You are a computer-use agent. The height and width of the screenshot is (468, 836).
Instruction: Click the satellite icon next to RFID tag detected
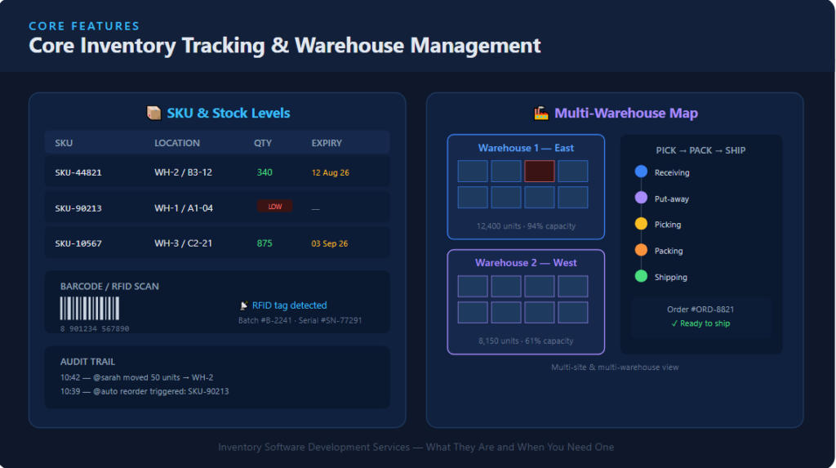(243, 305)
